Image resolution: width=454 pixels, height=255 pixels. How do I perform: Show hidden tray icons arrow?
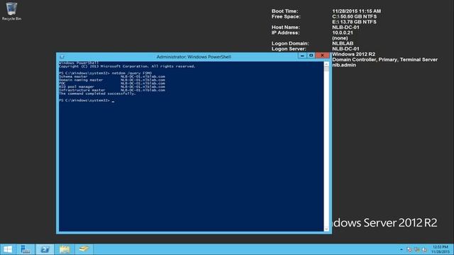click(x=402, y=249)
